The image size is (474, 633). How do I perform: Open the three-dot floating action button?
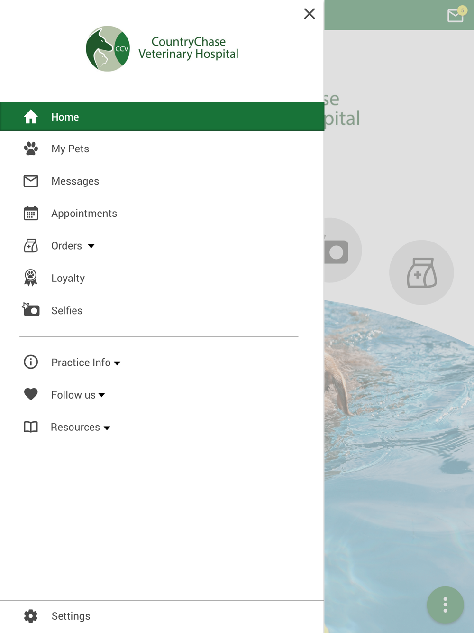point(445,605)
